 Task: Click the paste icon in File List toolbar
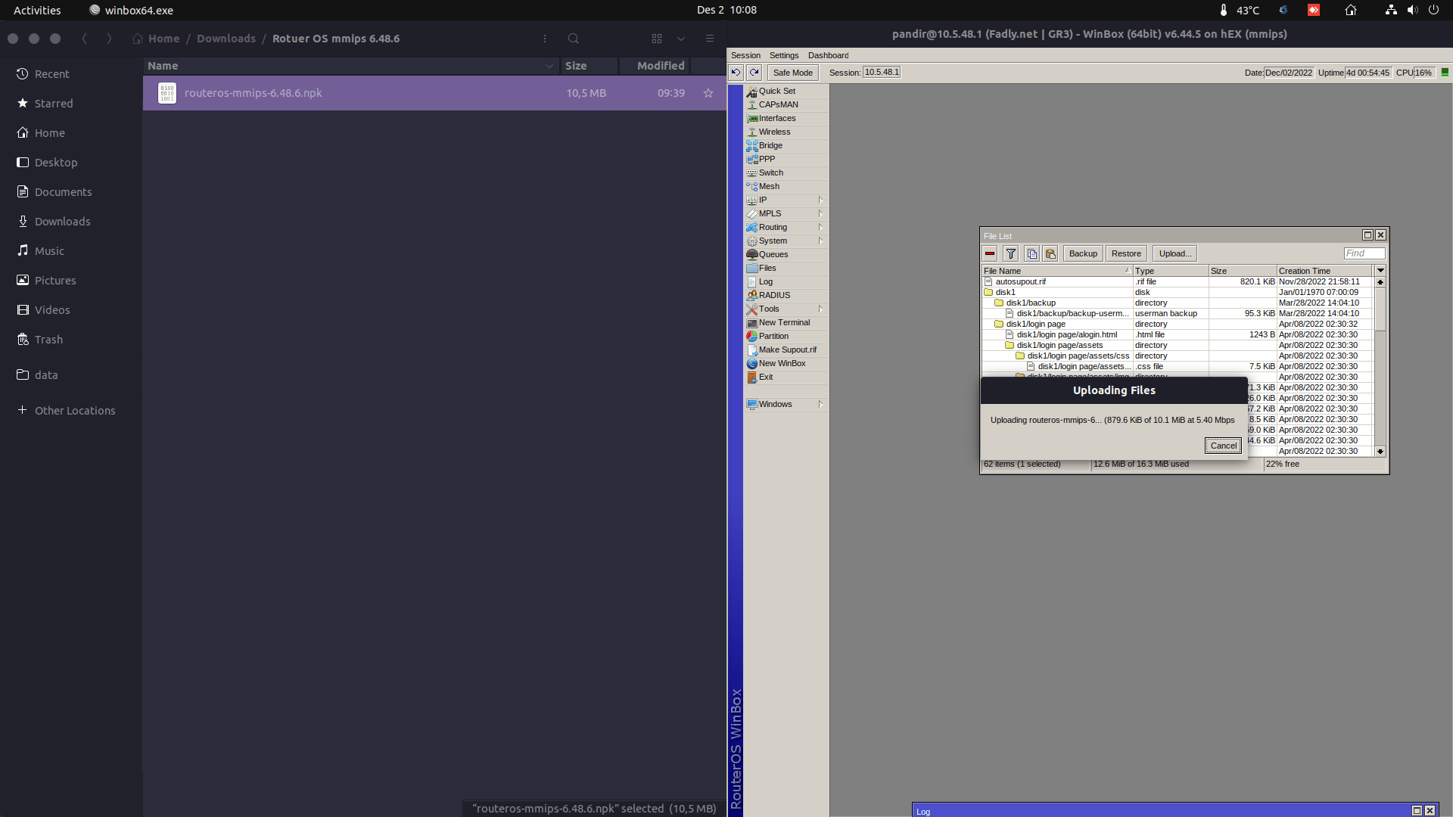tap(1050, 253)
